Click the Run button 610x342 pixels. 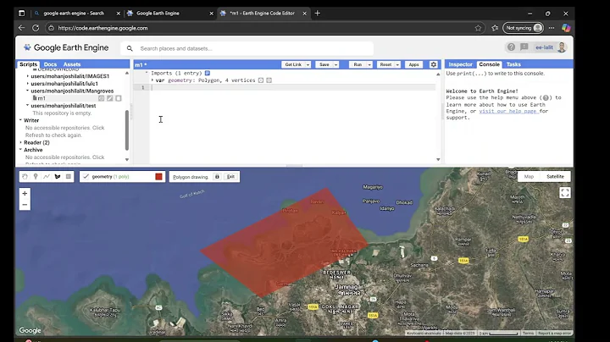[358, 64]
